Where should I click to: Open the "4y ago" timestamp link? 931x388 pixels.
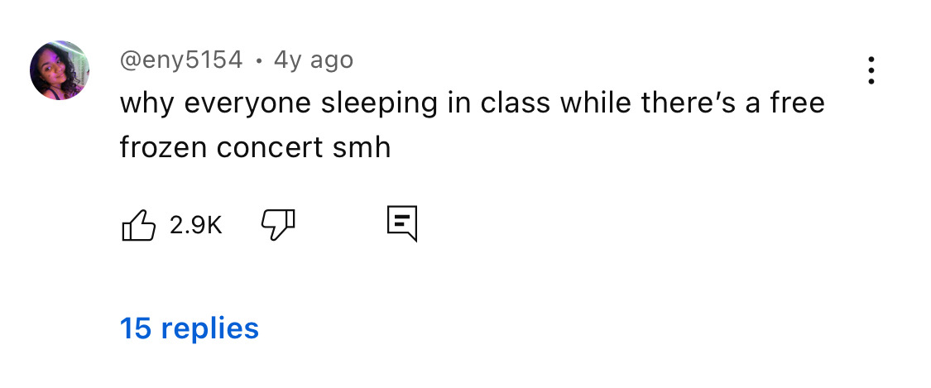coord(313,60)
